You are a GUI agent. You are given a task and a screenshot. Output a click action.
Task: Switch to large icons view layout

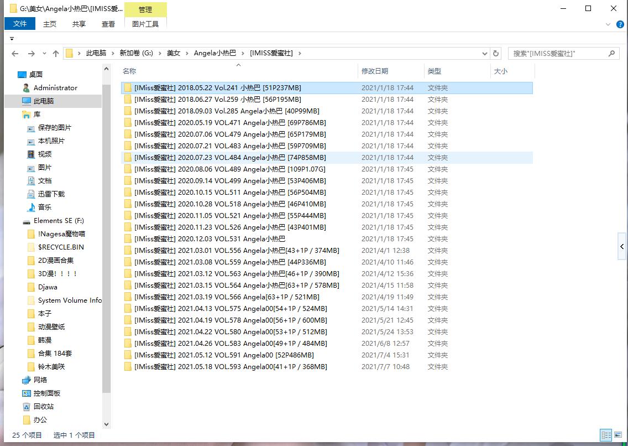click(x=619, y=435)
